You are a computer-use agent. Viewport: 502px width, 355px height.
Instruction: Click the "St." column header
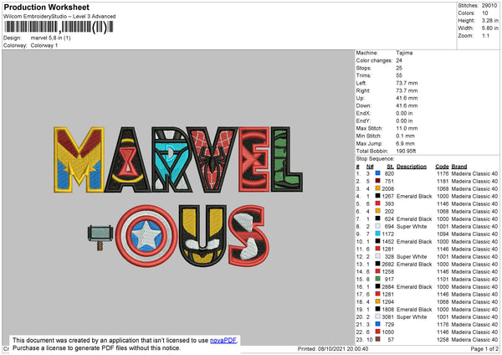pyautogui.click(x=390, y=167)
